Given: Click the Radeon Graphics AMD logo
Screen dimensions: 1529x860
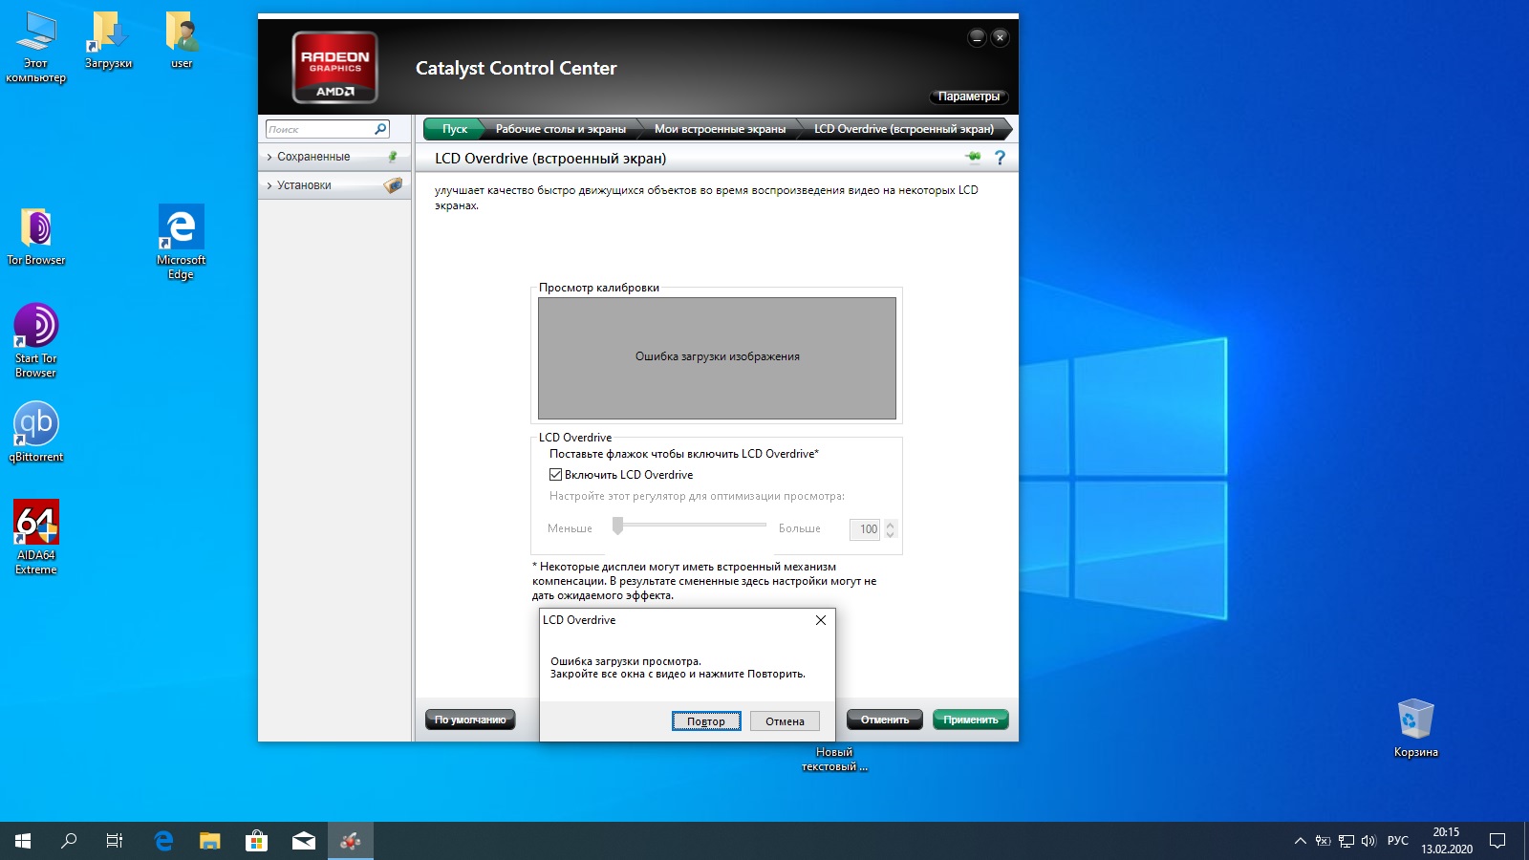Looking at the screenshot, I should [334, 67].
